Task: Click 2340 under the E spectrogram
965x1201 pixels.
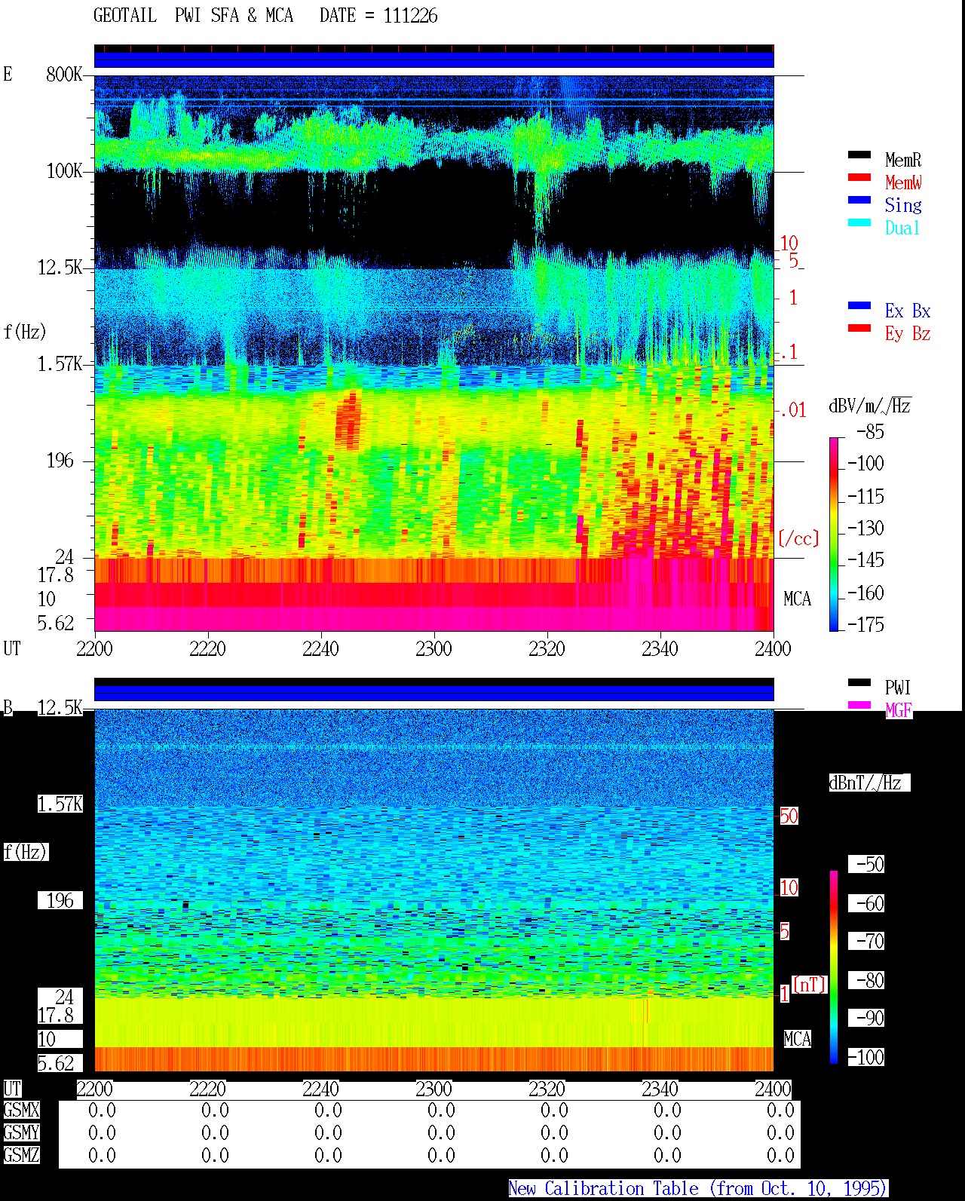Action: tap(660, 648)
